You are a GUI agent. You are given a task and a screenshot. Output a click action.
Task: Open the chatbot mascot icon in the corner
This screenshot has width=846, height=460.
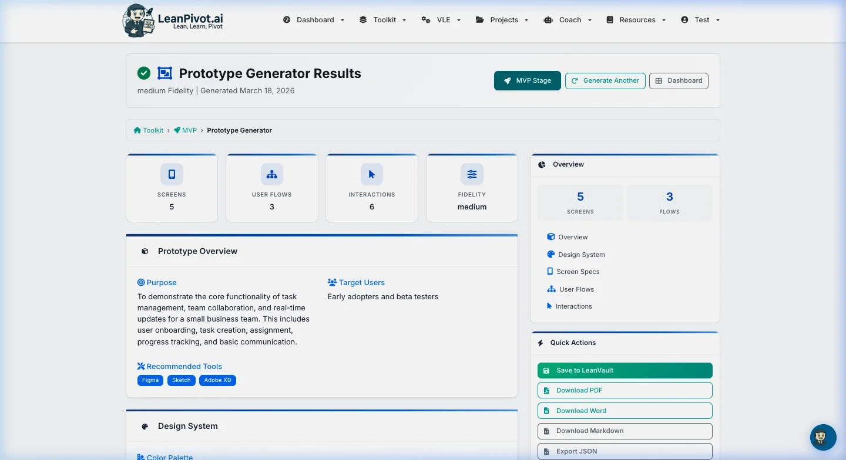(822, 437)
